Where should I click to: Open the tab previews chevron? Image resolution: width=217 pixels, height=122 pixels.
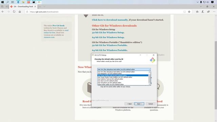[44, 6]
